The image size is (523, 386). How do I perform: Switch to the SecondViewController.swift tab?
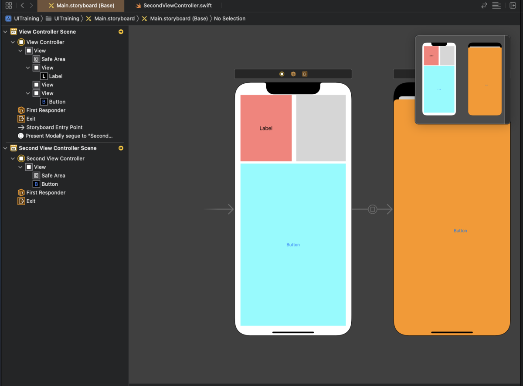click(173, 6)
